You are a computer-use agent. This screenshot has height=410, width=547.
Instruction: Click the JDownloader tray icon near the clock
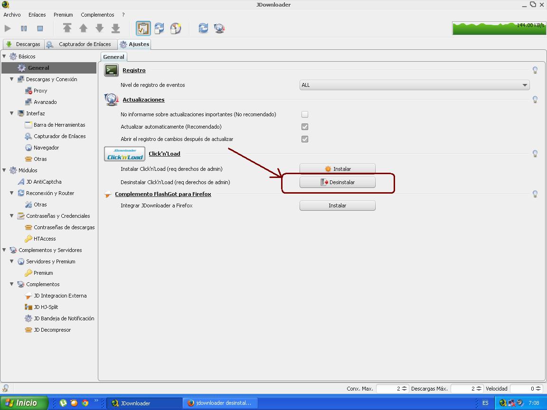click(503, 403)
